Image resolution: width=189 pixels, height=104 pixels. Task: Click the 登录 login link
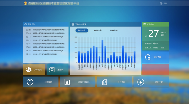pyautogui.click(x=165, y=3)
